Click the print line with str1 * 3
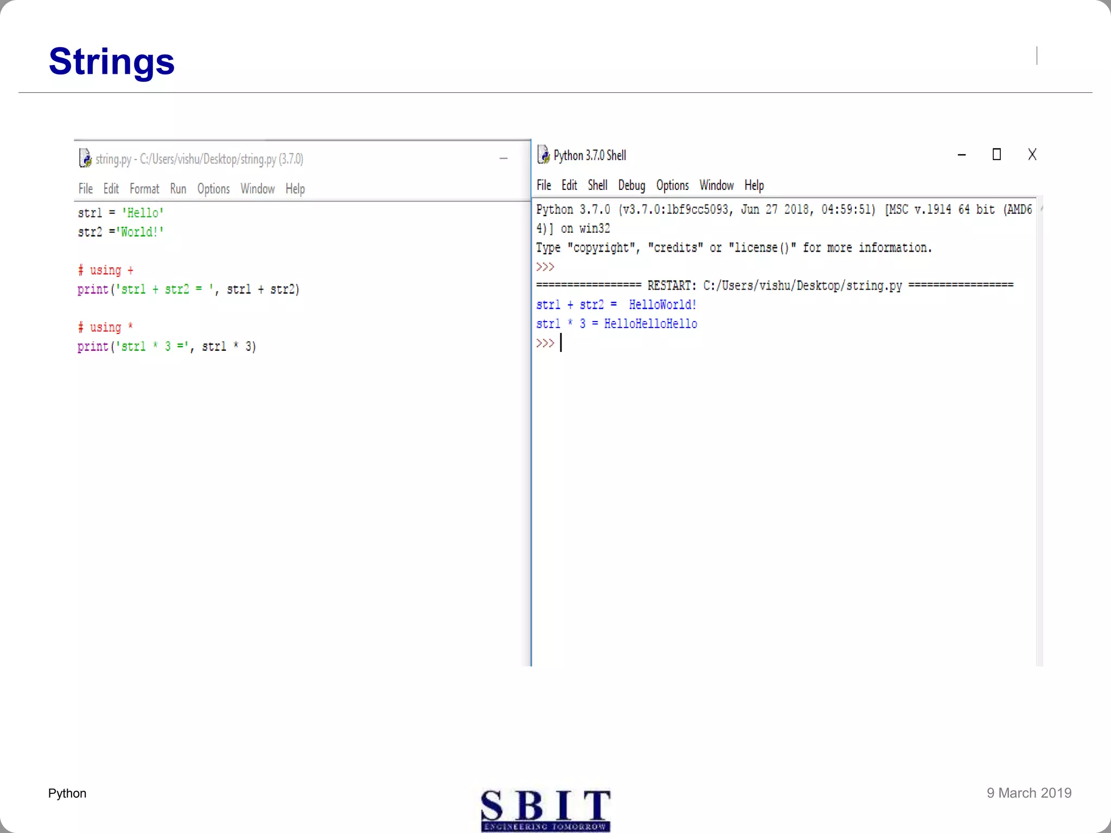1111x833 pixels. [167, 347]
